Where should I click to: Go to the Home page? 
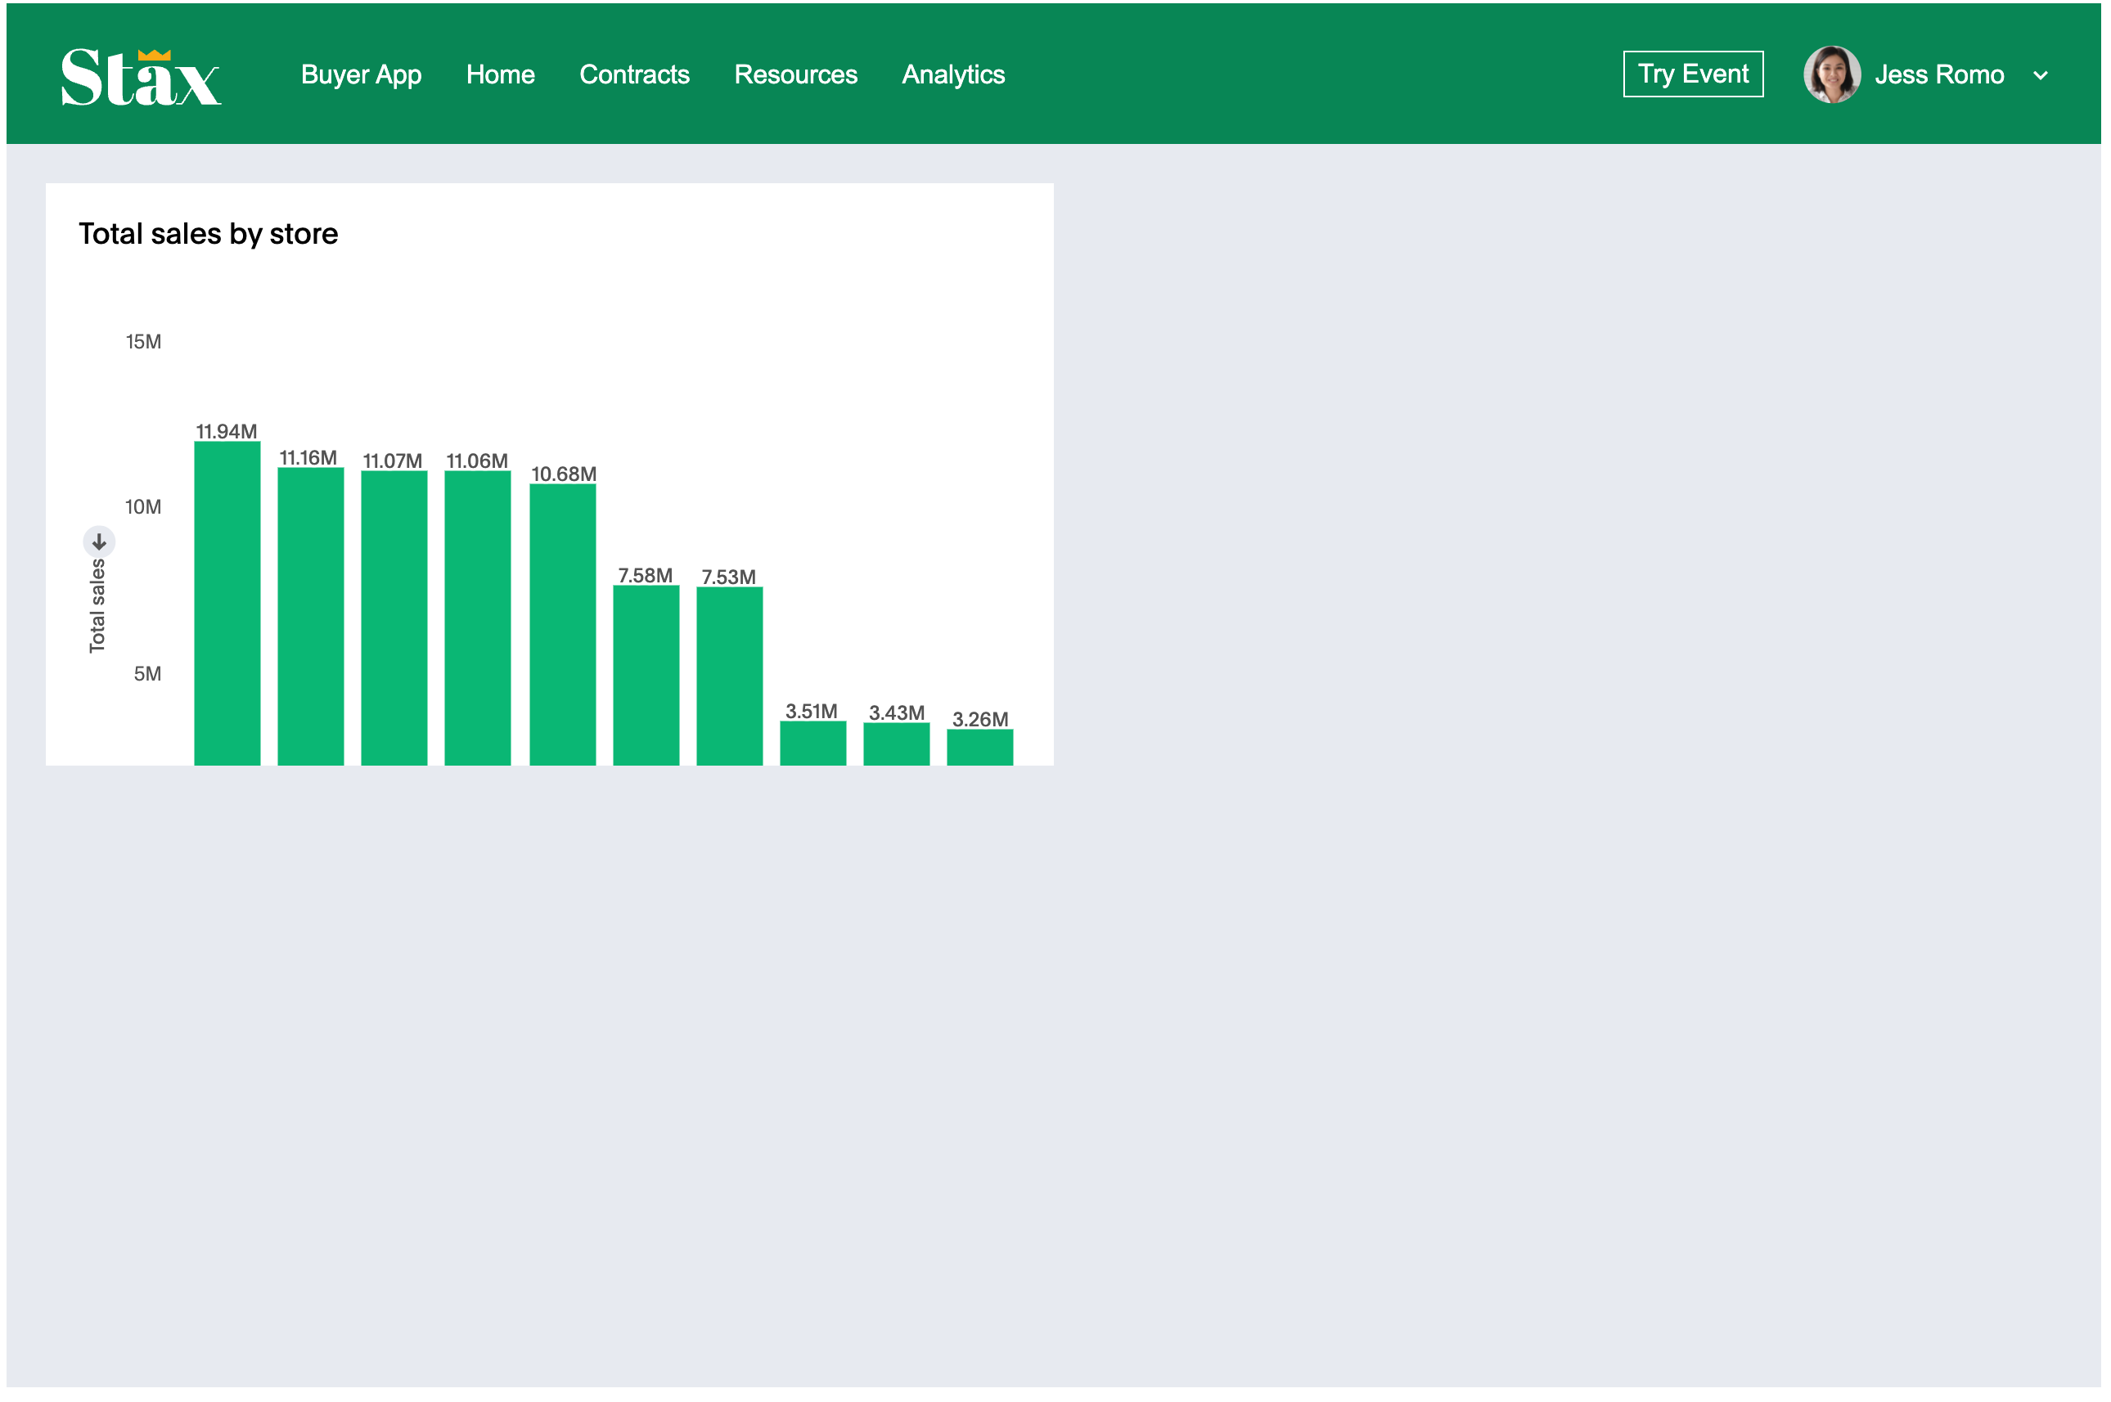(500, 74)
